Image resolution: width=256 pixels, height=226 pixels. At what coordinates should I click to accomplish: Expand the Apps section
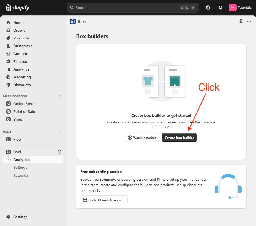[x=60, y=131]
